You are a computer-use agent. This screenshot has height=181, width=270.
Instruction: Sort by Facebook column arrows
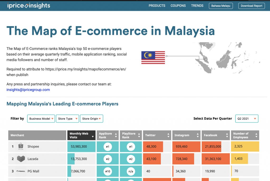(x=227, y=135)
